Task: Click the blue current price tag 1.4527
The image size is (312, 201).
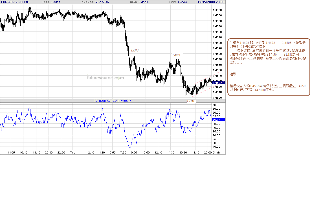Action: [218, 83]
